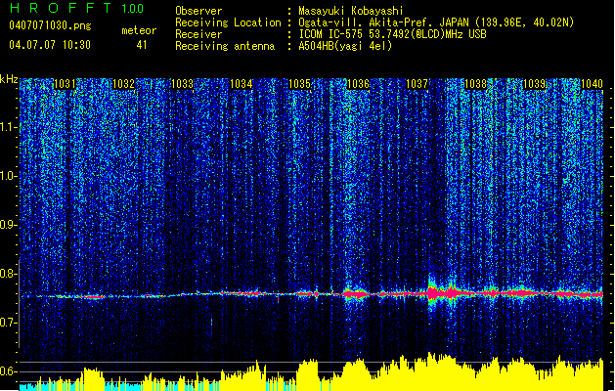
Task: Click the 1035 time marker
Action: pos(299,84)
